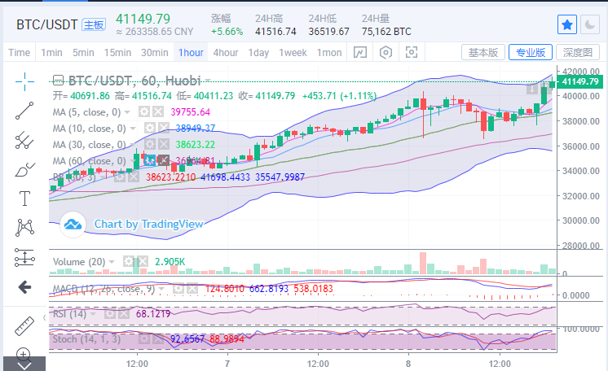Remove the MA (10, close, 0) indicator
The image size is (608, 371).
pyautogui.click(x=164, y=128)
